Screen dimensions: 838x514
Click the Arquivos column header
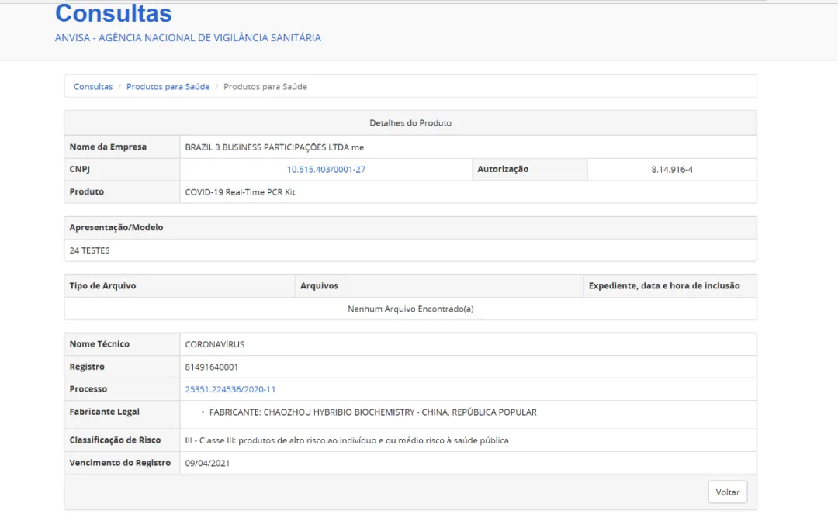pyautogui.click(x=319, y=286)
